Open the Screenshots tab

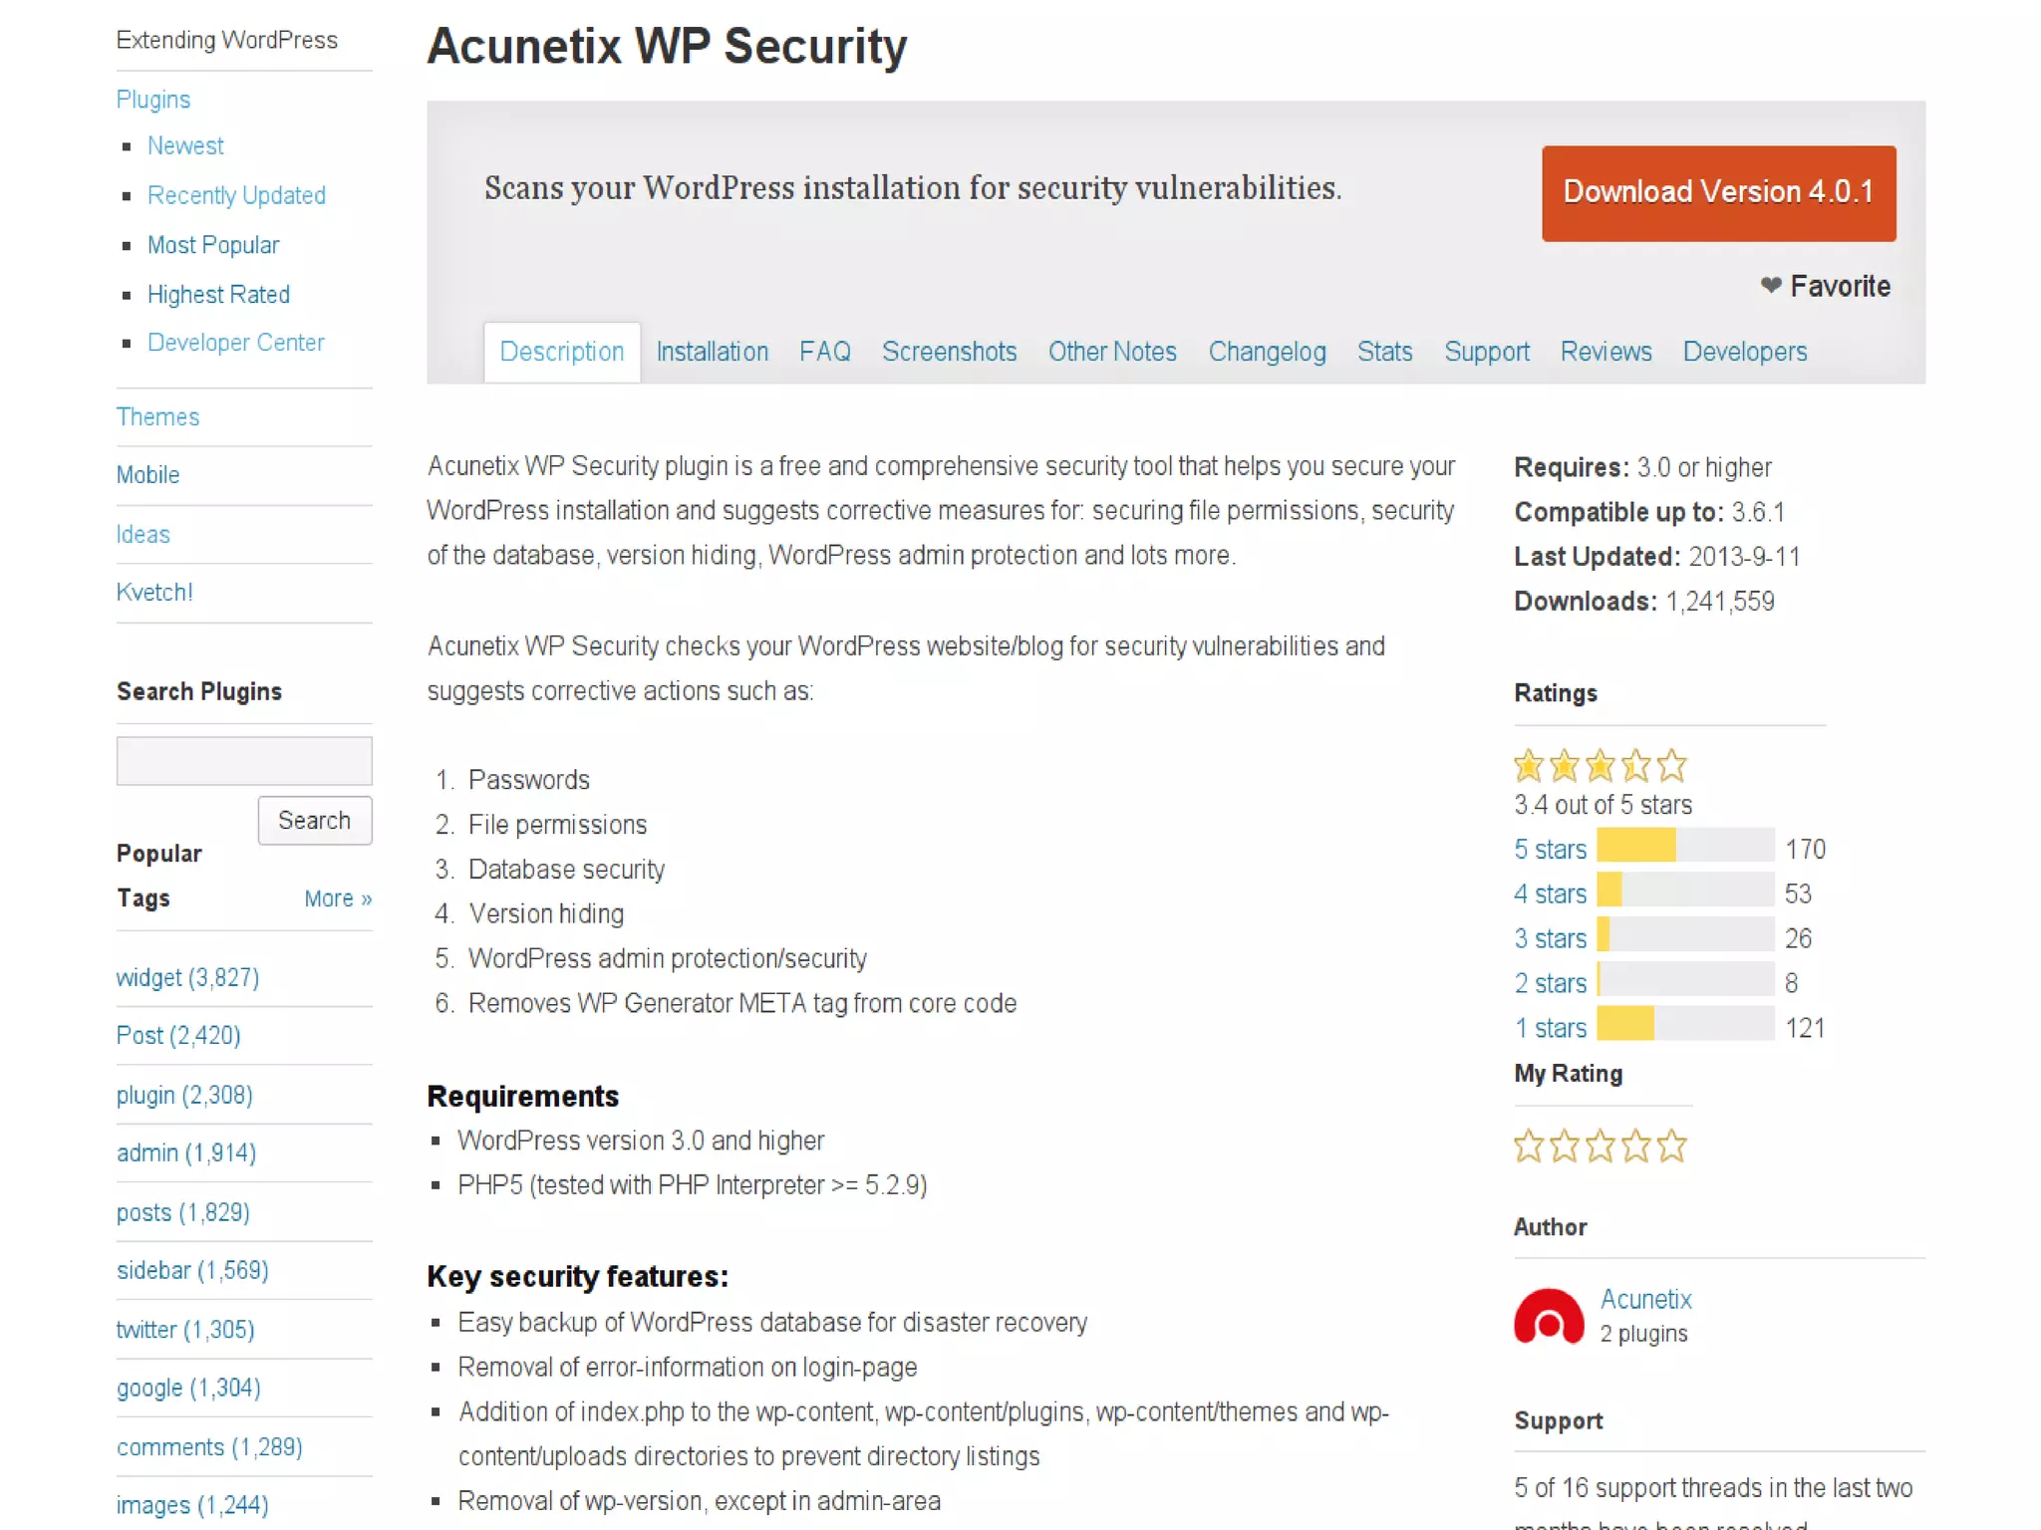(949, 352)
